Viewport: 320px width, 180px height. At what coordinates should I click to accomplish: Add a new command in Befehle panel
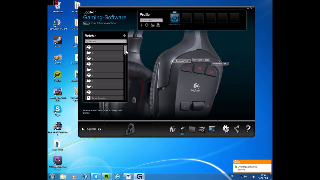tap(124, 36)
